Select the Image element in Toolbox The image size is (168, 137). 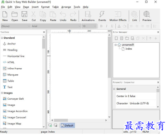(x=9, y=105)
